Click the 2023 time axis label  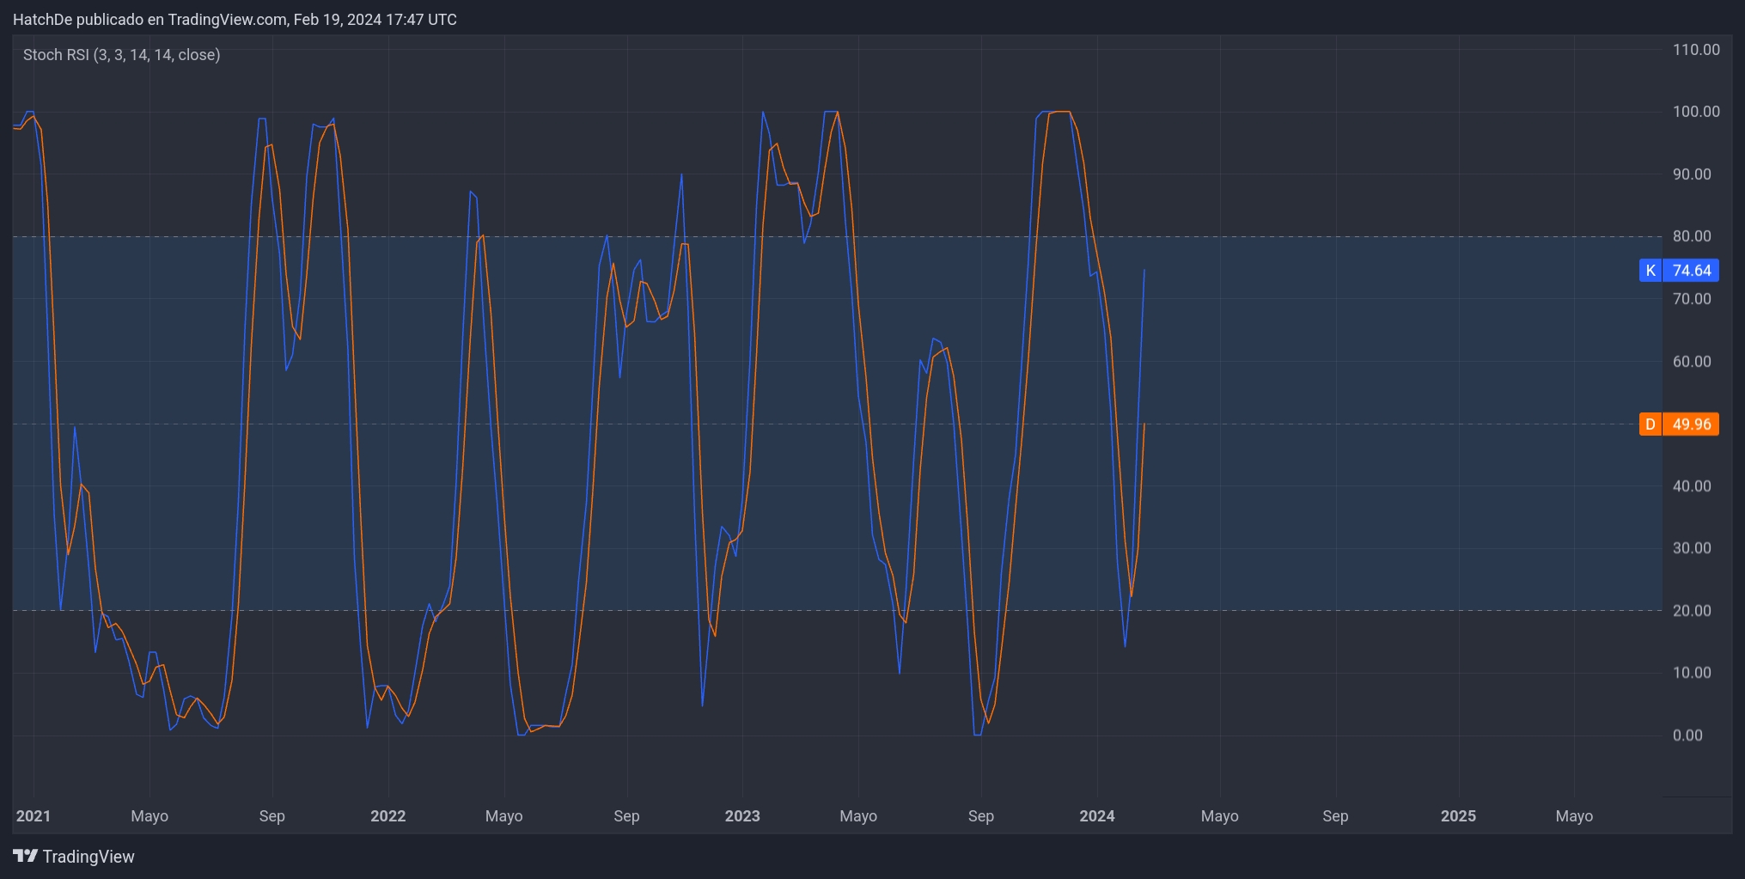(x=742, y=816)
